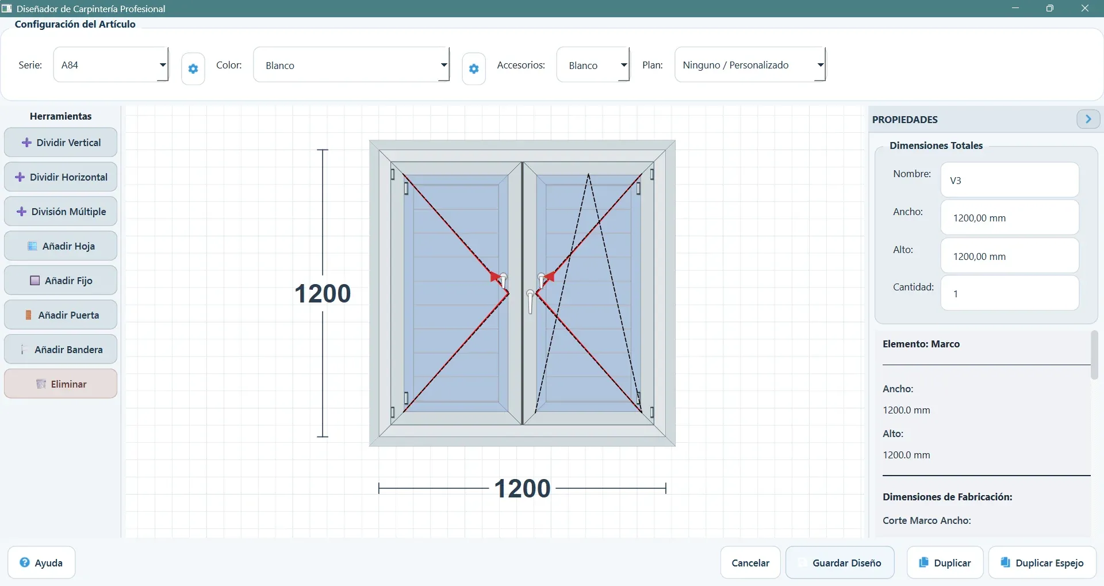Open the Accesorios Blanco dropdown
Screen dimensions: 1104x586
tap(593, 65)
